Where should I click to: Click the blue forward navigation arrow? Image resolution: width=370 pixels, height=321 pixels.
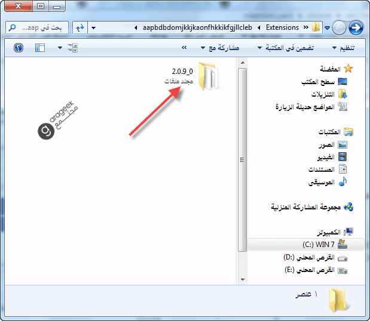[356, 27]
